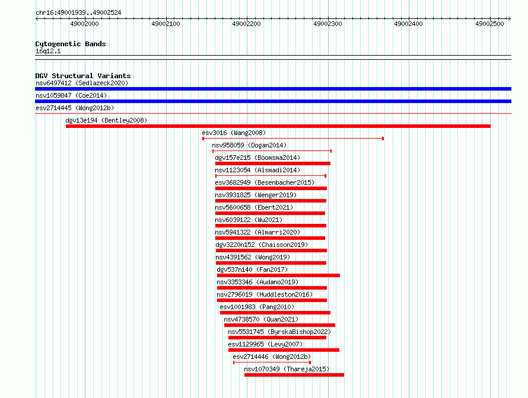Screen dimensions: 528x398
Task: Click nsv4391562 (Wong2019) label
Action: [x=252, y=257]
